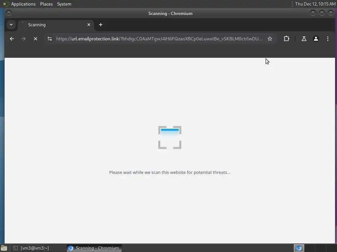
Task: Select the Scanning tab
Action: point(56,25)
